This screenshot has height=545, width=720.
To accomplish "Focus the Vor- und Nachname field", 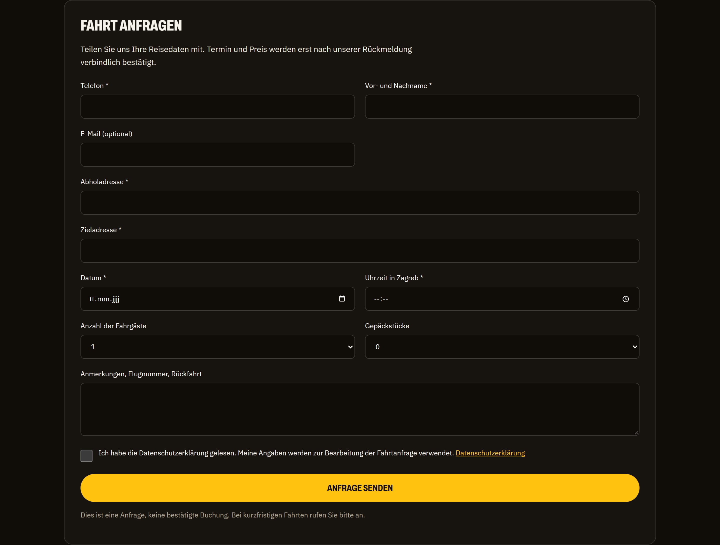I will click(x=502, y=107).
